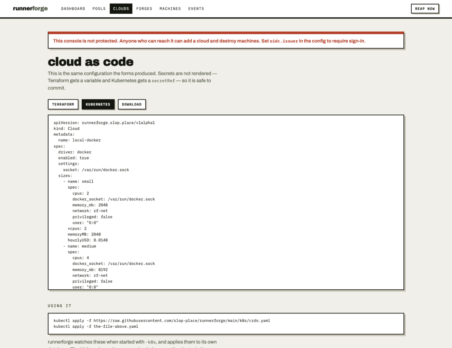Click the 'metadata:' line
The height and width of the screenshot is (348, 452).
64,134
